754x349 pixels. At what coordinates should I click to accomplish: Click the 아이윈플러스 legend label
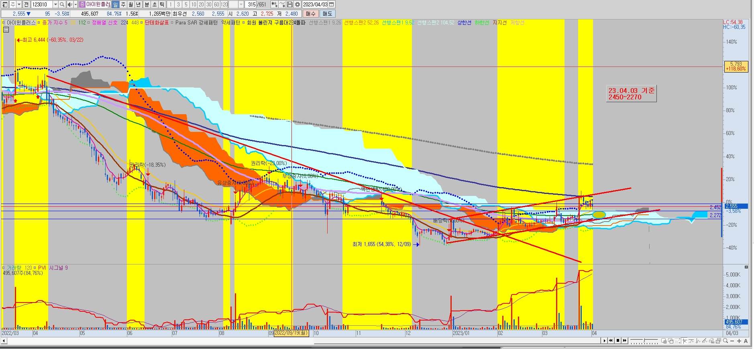coord(21,23)
